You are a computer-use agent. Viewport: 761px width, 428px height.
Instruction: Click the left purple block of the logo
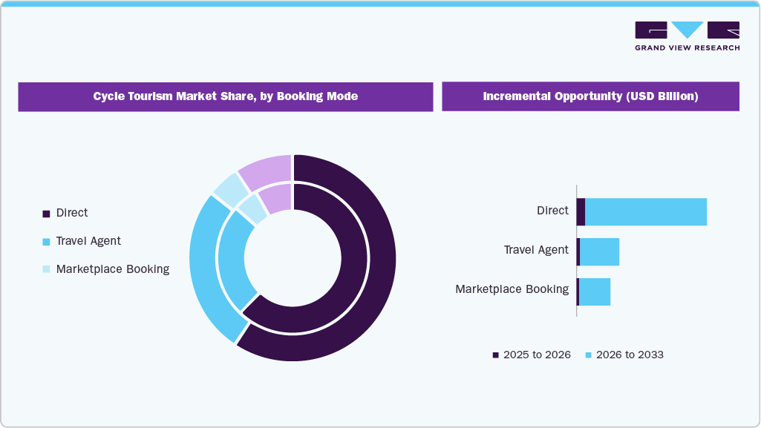tap(650, 30)
